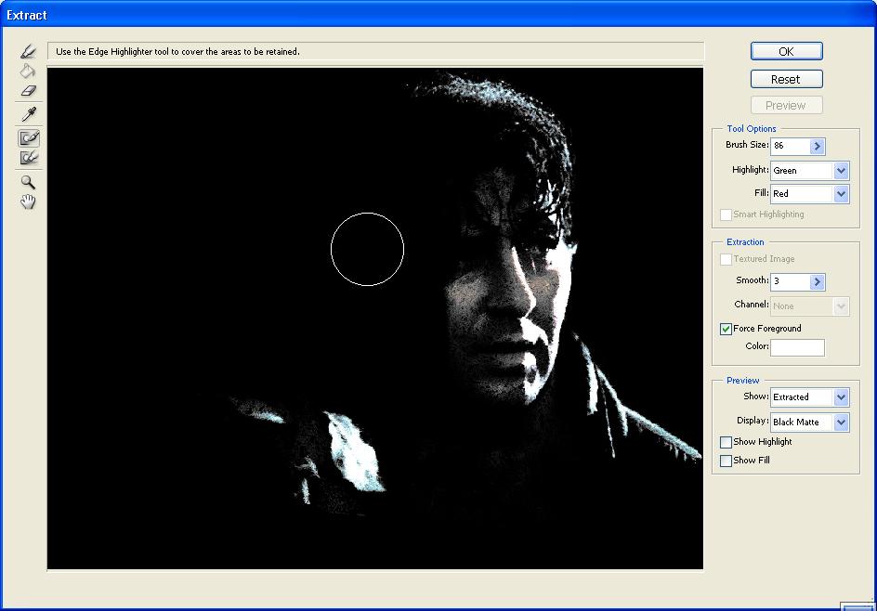The width and height of the screenshot is (877, 611).
Task: Click the Force Foreground Color swatch
Action: point(798,347)
